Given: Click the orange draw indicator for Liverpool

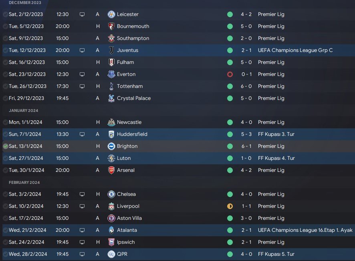Looking at the screenshot, I should pyautogui.click(x=230, y=206).
